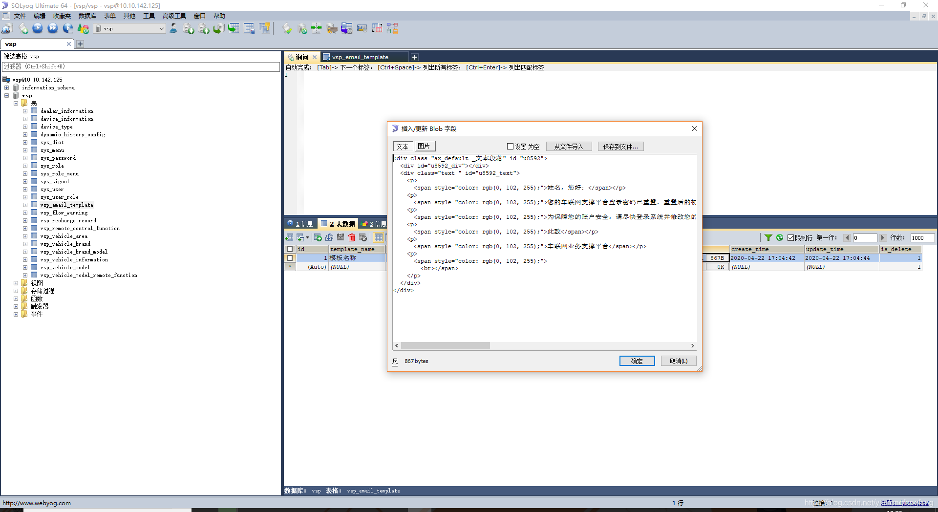Image resolution: width=938 pixels, height=512 pixels.
Task: Toggle the select-all header checkbox in grid
Action: [290, 249]
